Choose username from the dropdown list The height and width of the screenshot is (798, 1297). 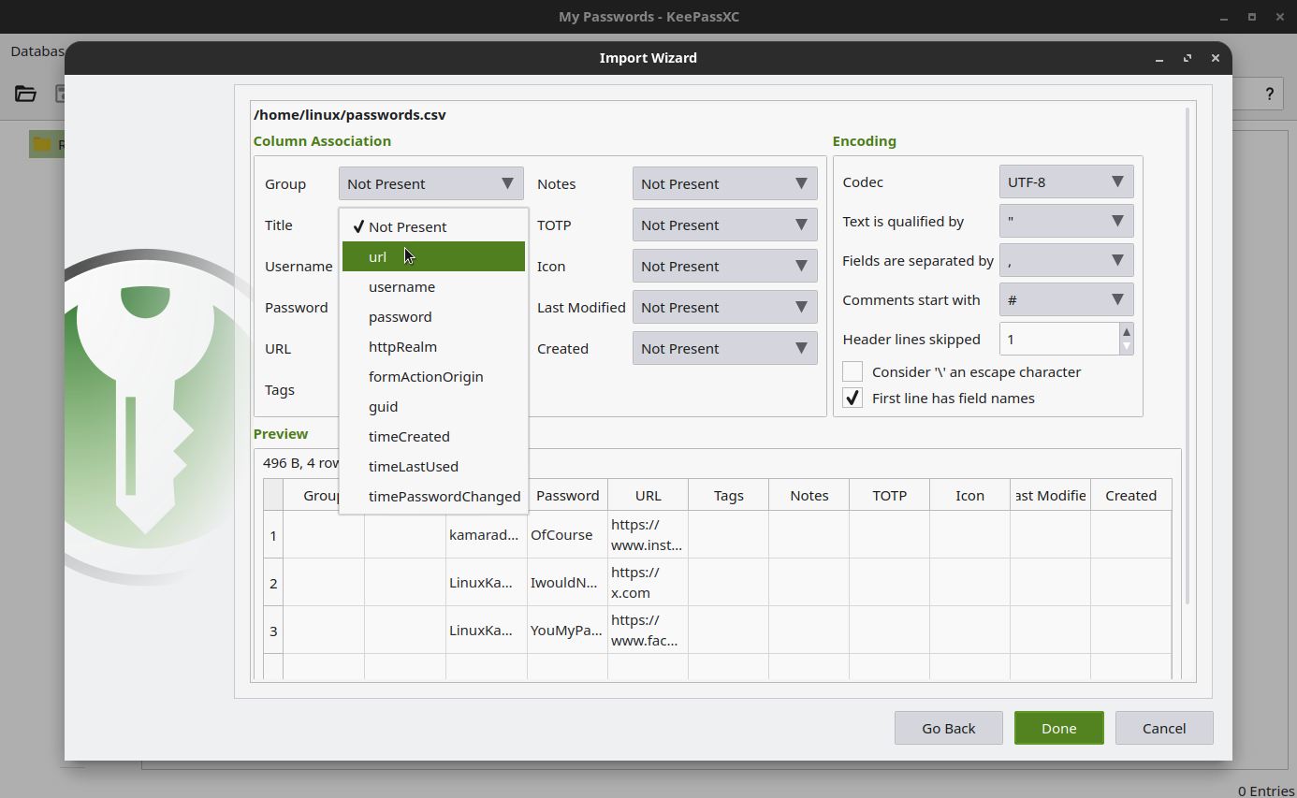coord(433,286)
